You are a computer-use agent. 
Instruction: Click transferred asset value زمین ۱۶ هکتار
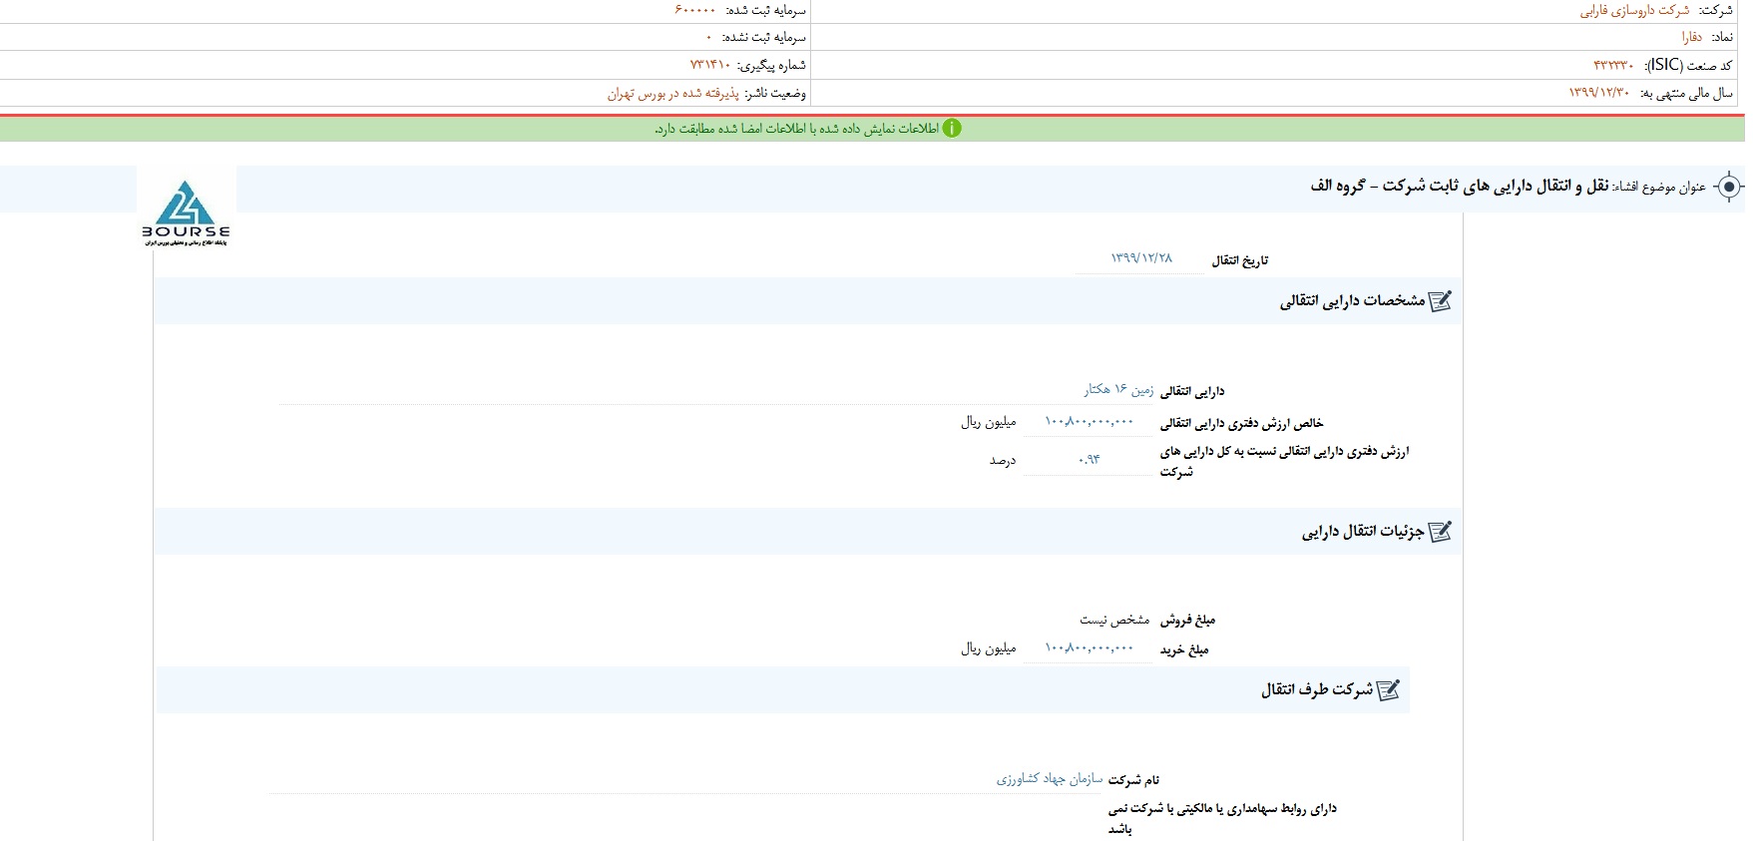click(x=1118, y=389)
